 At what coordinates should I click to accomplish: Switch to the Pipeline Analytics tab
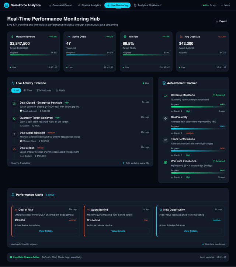click(89, 5)
